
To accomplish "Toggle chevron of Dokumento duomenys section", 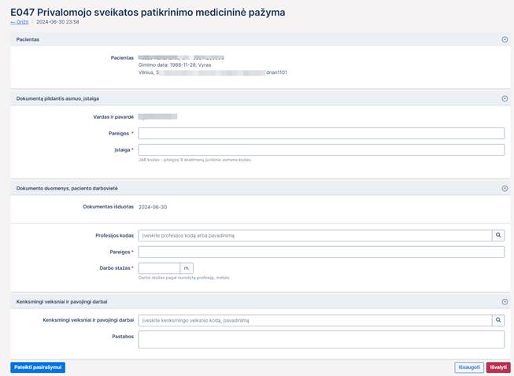I will [x=505, y=189].
